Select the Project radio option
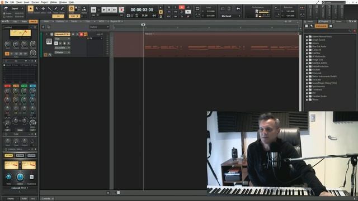This screenshot has height=201, width=358. (4, 13)
